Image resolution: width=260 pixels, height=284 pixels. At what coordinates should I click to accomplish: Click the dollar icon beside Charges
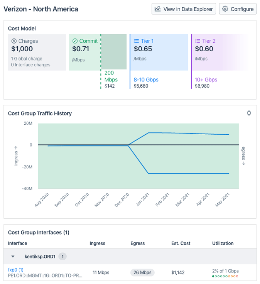[x=14, y=41]
